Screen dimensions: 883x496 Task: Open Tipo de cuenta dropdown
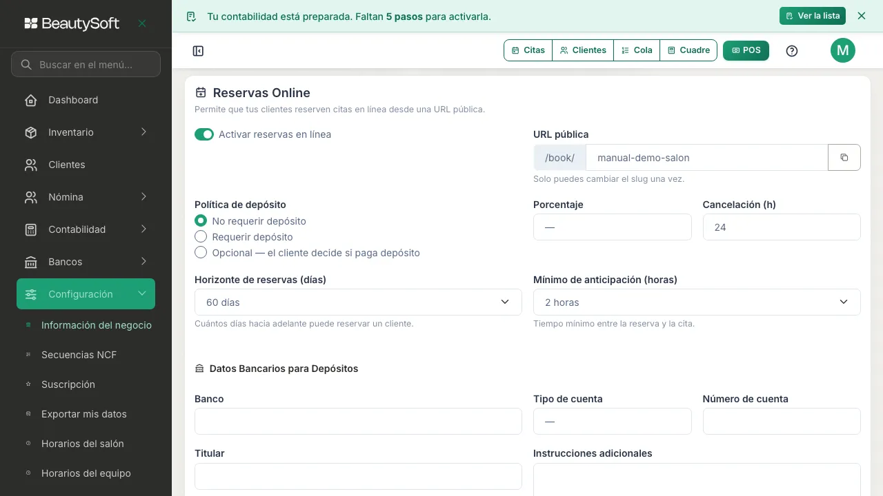[612, 421]
